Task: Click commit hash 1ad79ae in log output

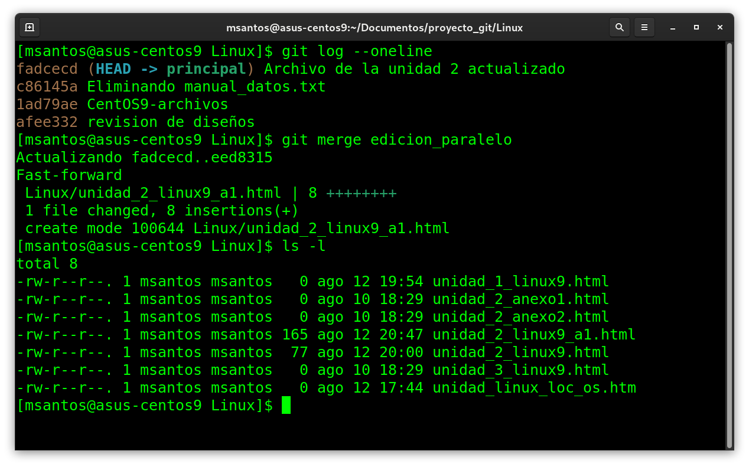Action: pyautogui.click(x=47, y=104)
